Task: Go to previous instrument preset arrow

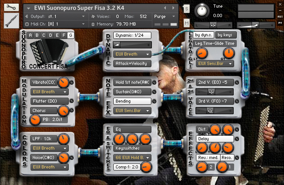Action: [165, 8]
